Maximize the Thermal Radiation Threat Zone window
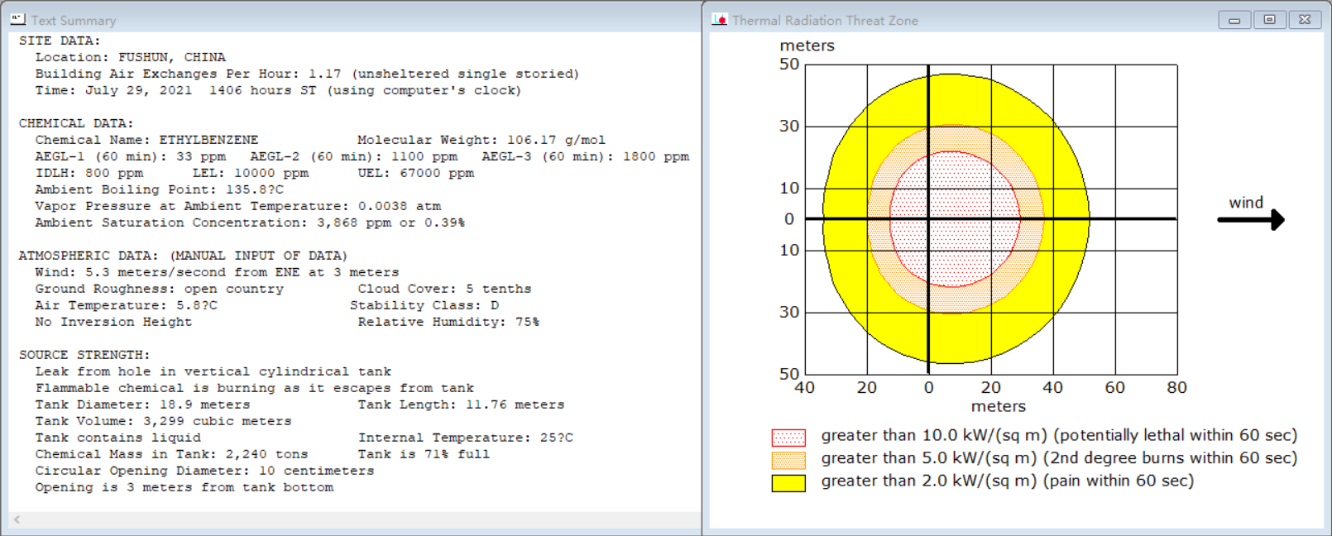1332x536 pixels. 1269,20
